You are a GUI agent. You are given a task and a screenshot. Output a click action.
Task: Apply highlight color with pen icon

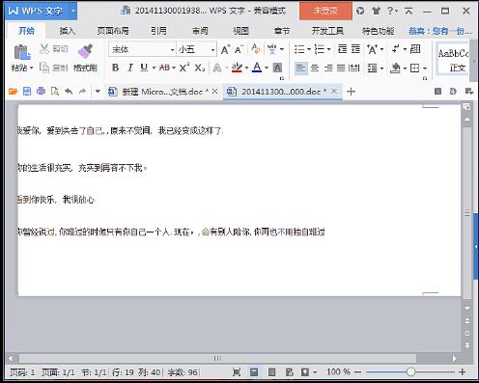(237, 68)
